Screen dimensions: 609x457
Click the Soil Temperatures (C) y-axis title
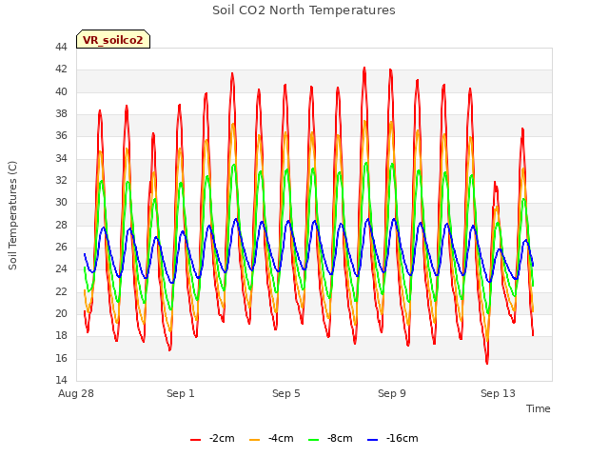coord(12,215)
